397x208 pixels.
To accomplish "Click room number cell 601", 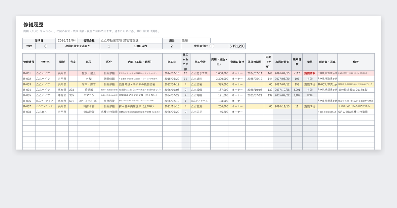I will (73, 101).
